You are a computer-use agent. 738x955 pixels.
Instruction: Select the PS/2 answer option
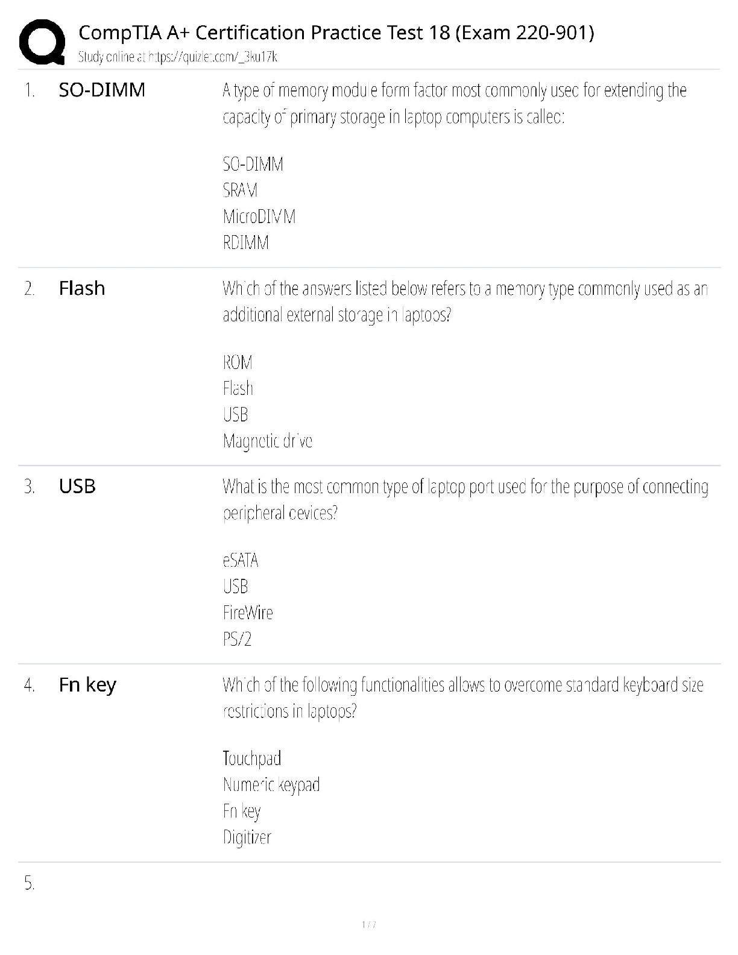coord(237,639)
